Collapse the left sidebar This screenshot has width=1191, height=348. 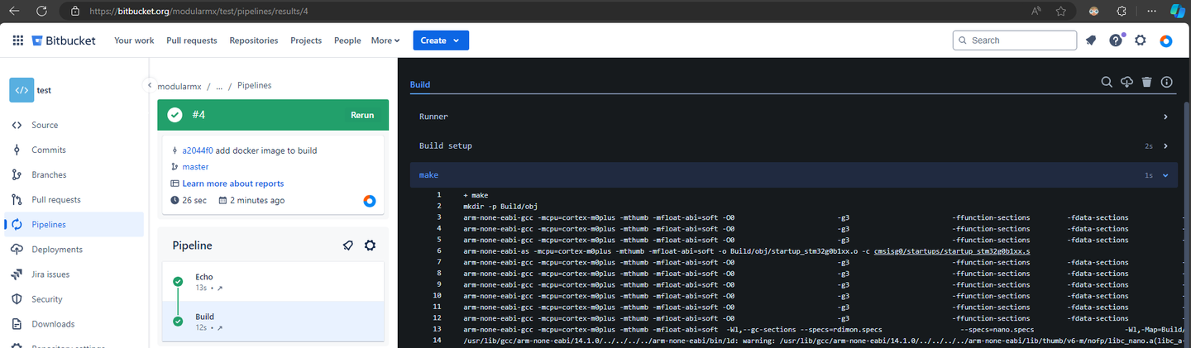pos(149,84)
